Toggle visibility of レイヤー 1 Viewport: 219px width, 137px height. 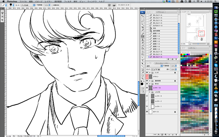(147, 107)
